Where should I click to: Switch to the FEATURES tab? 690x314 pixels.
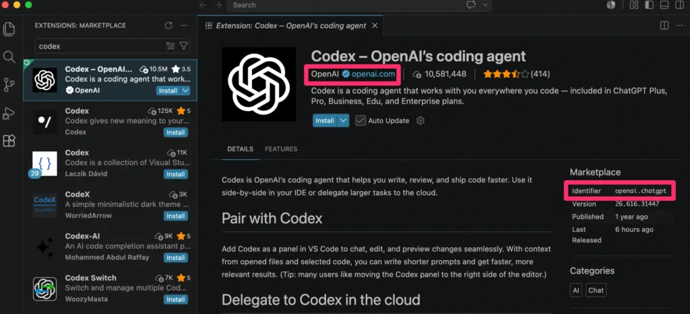coord(281,149)
